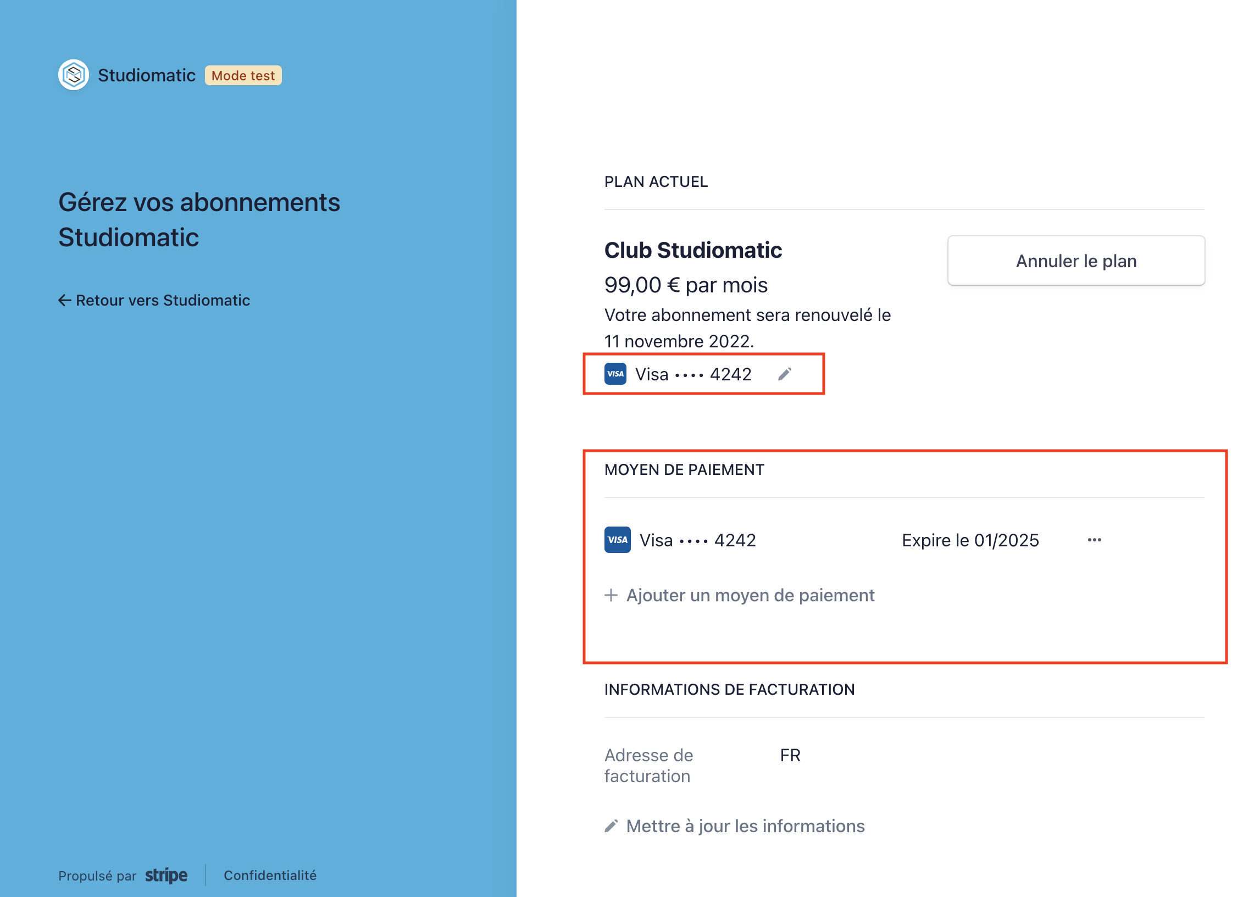Click Annuler le plan
The image size is (1254, 897).
point(1075,261)
